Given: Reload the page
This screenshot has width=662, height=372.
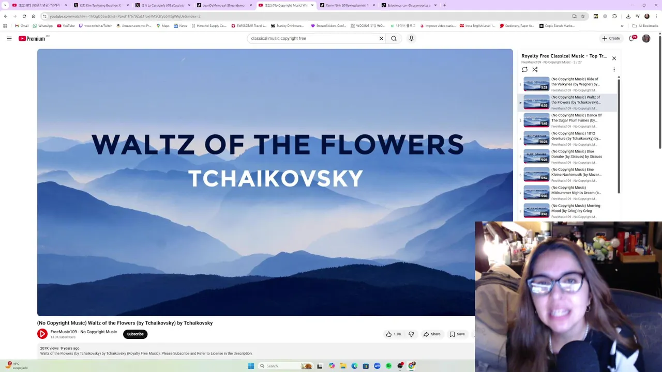Looking at the screenshot, I should tap(24, 16).
